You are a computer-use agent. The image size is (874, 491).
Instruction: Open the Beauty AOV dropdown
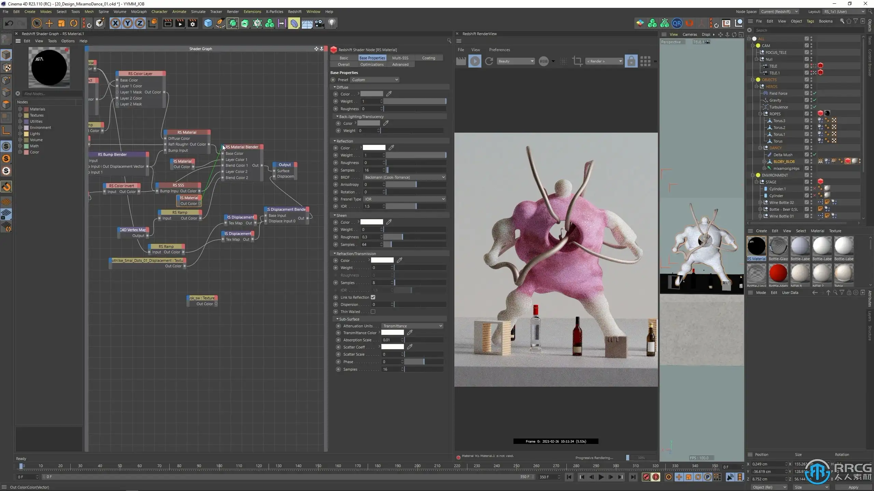tap(516, 61)
